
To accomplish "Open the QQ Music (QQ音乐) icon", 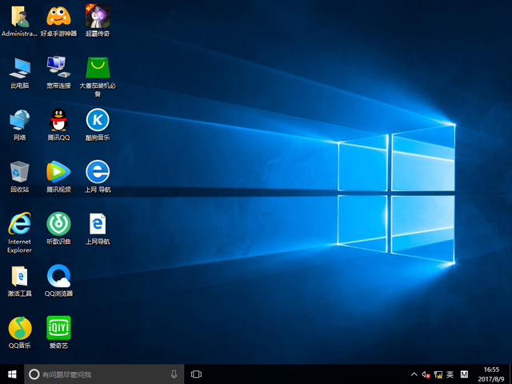I will 19,327.
